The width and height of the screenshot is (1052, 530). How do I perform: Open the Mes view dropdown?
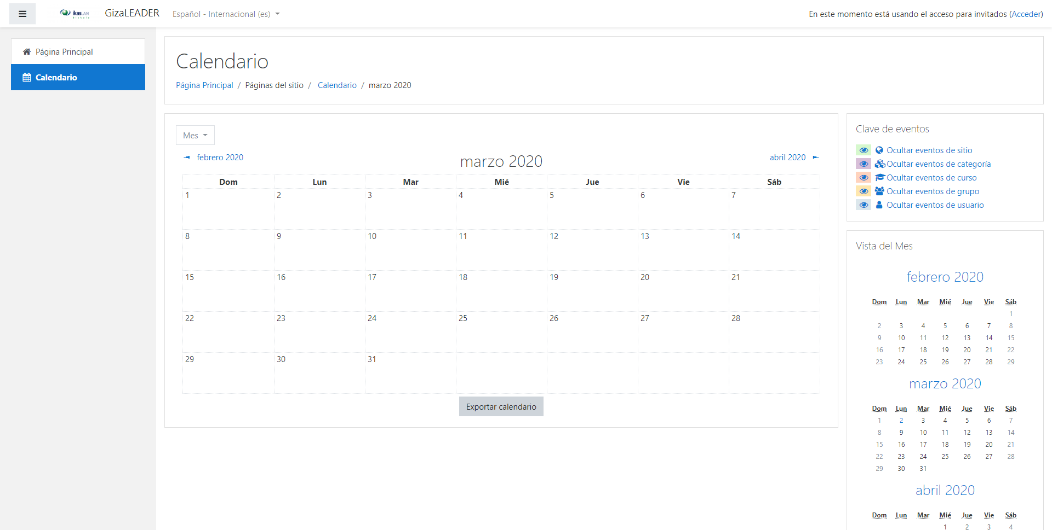(195, 135)
